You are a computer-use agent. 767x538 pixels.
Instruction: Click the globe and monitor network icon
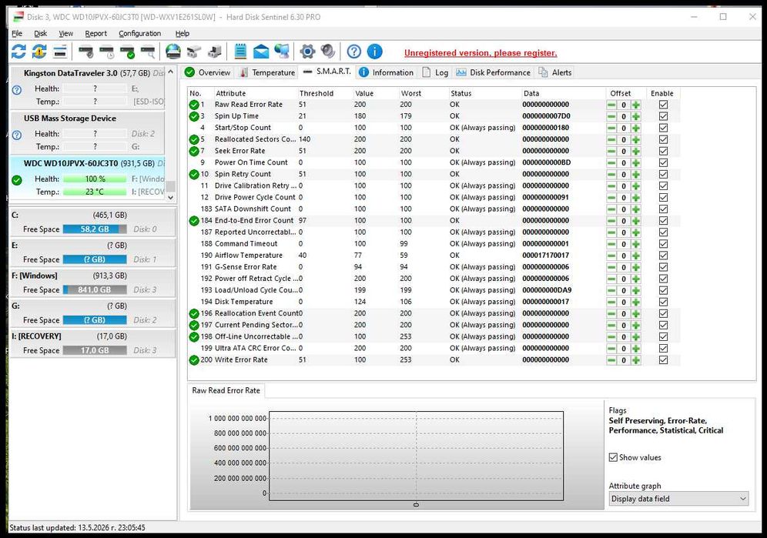281,52
